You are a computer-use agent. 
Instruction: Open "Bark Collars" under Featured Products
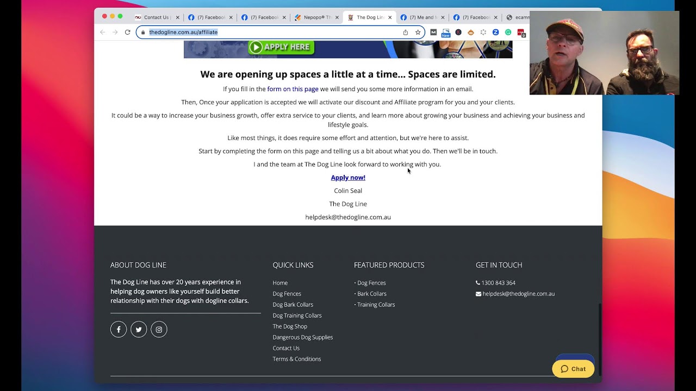(x=371, y=294)
